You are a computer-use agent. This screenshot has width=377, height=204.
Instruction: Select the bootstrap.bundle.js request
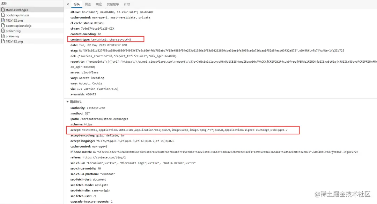point(32,26)
